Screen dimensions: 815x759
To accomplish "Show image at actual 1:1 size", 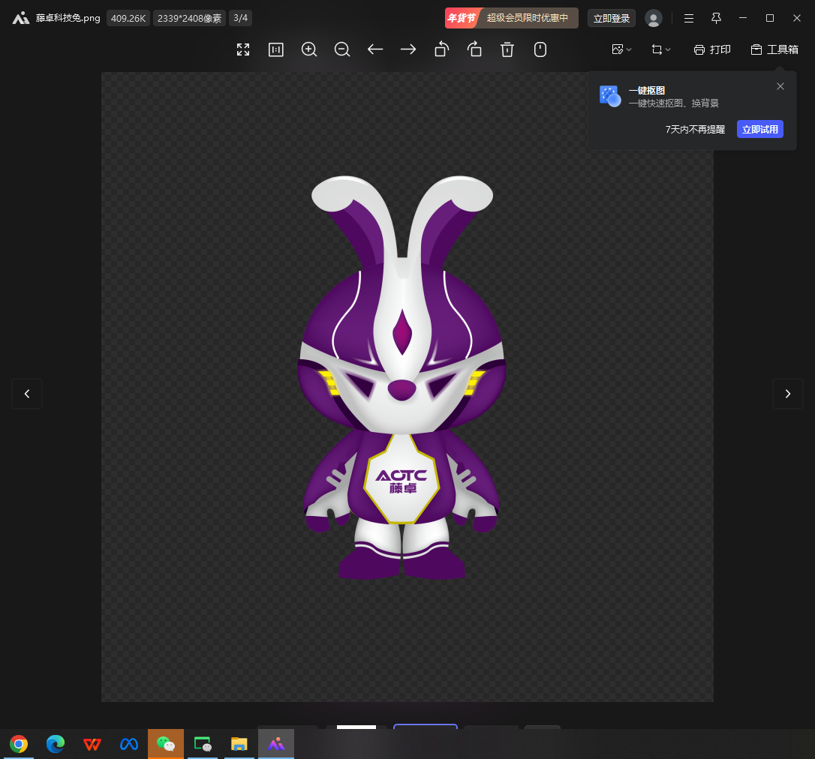I will pos(276,49).
